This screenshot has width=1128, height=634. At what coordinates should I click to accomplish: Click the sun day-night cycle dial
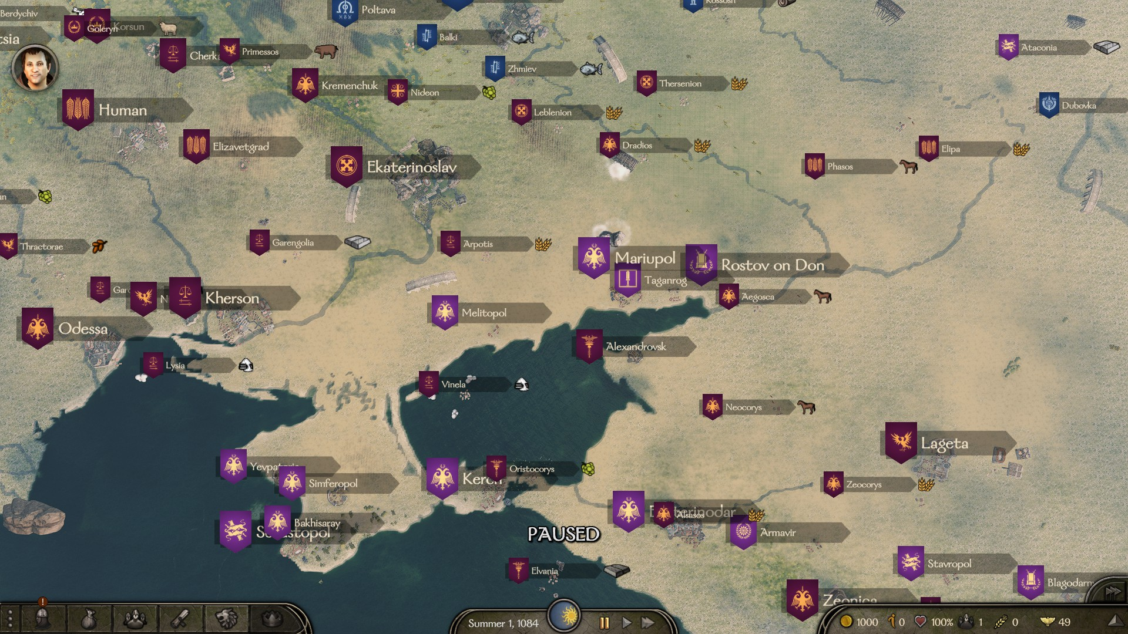click(x=565, y=616)
